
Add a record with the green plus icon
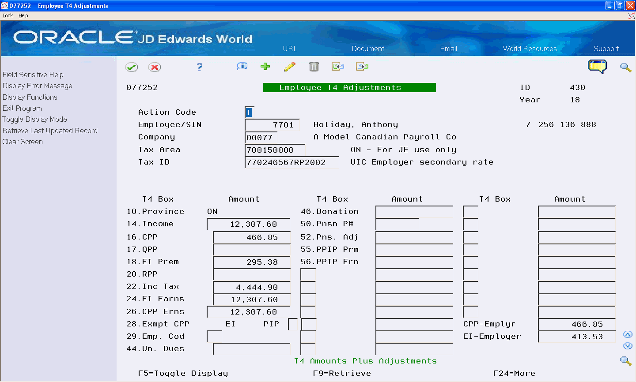coord(265,67)
